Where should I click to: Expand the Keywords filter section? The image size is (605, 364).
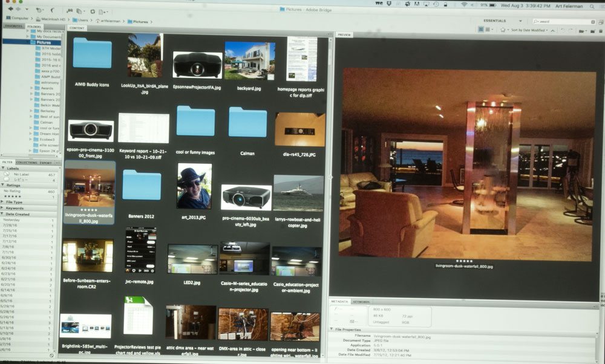[3, 208]
